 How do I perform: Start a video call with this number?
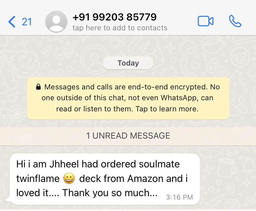206,21
